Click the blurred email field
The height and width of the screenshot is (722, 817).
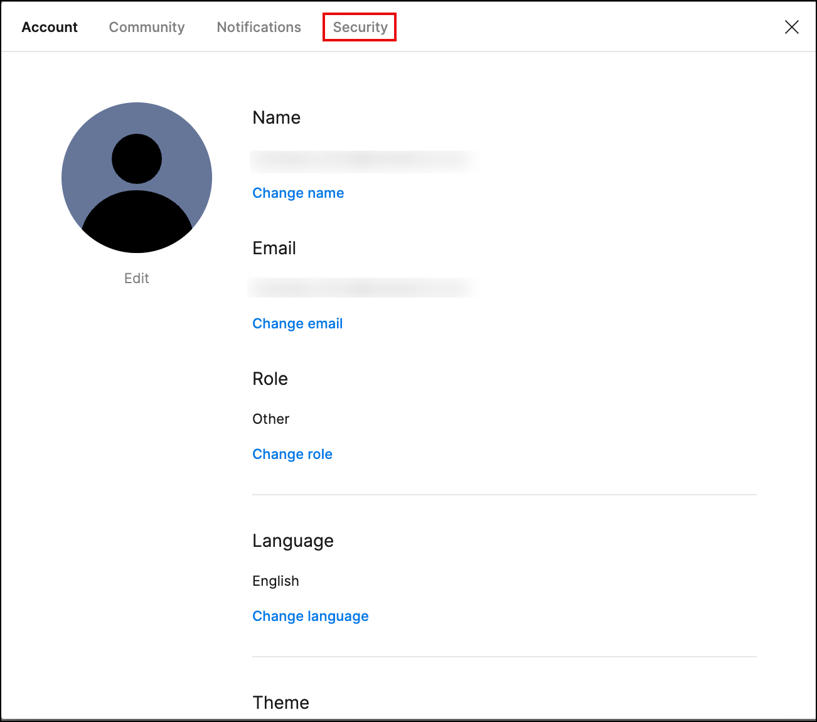364,288
